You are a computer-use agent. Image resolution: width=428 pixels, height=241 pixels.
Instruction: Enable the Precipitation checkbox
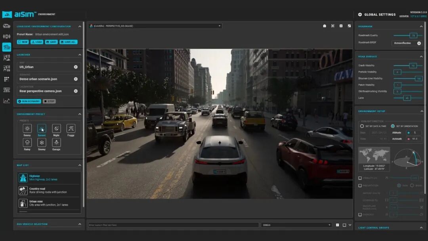pyautogui.click(x=360, y=186)
